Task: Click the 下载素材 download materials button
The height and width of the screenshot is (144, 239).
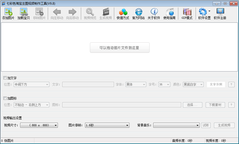Action: pyautogui.click(x=215, y=105)
